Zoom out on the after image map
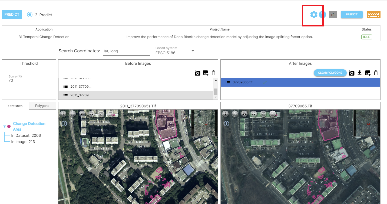Image resolution: width=387 pixels, height=204 pixels. coord(235,114)
